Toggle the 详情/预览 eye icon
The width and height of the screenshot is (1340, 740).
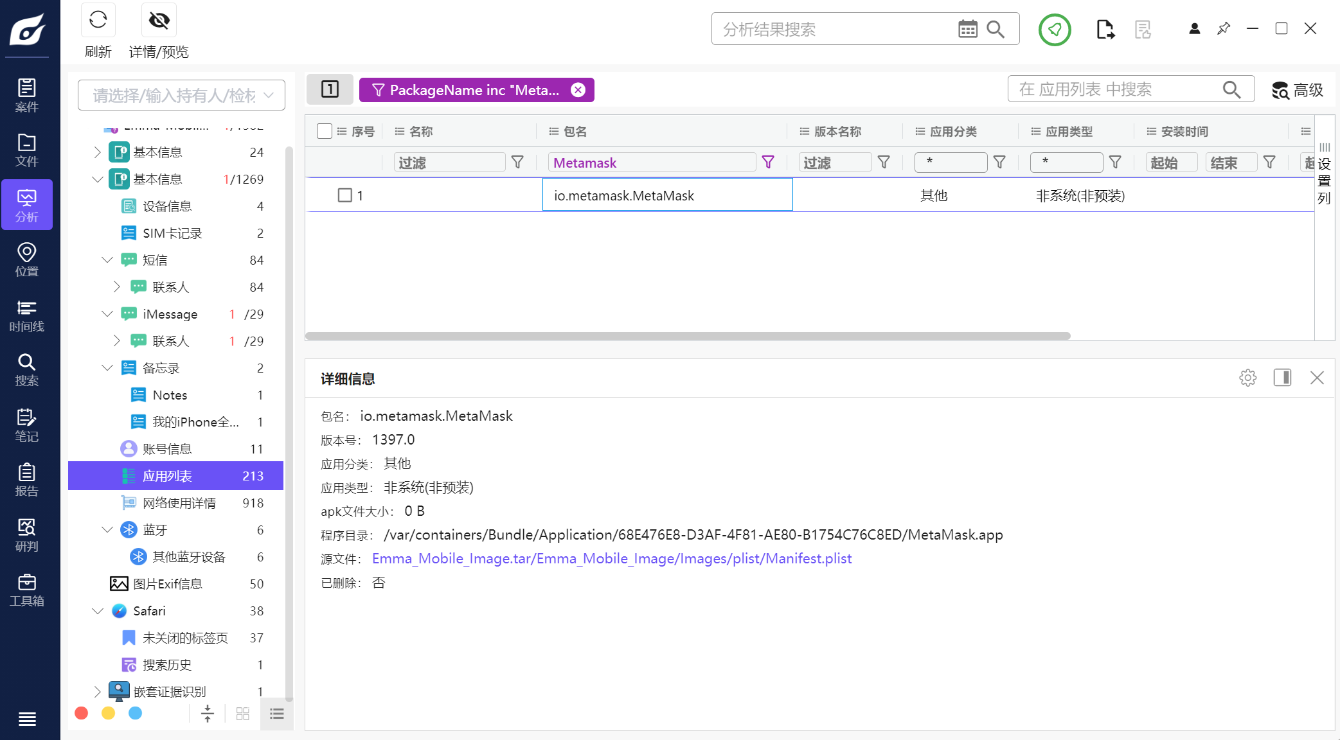pyautogui.click(x=159, y=21)
